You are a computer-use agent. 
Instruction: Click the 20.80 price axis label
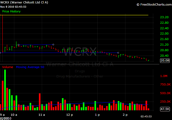(x=164, y=50)
